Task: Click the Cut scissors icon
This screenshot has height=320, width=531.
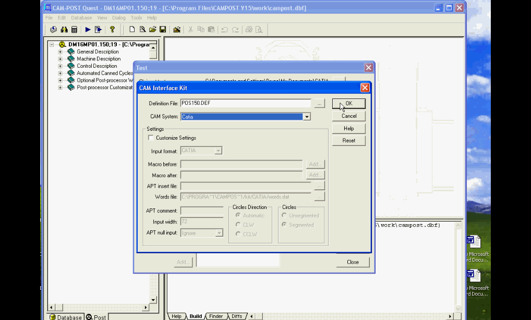Action: pos(190,29)
